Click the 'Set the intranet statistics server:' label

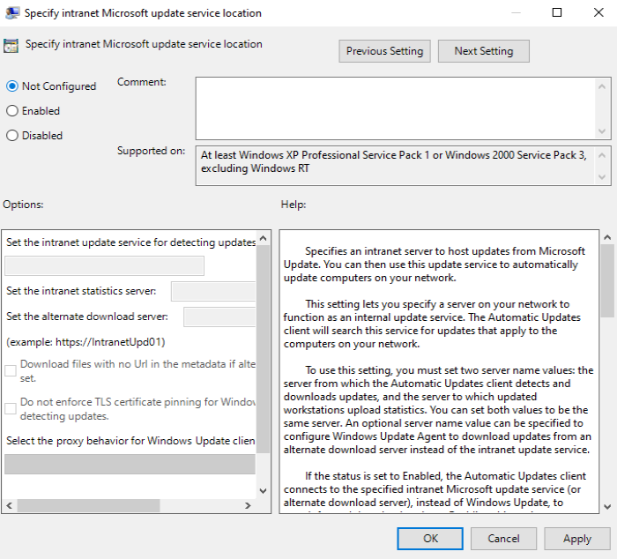point(81,291)
